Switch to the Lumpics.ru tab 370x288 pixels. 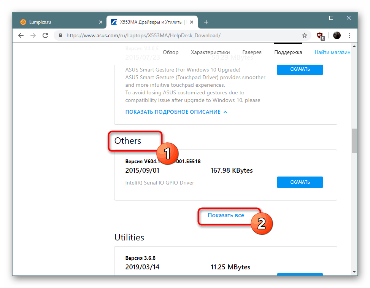point(61,22)
